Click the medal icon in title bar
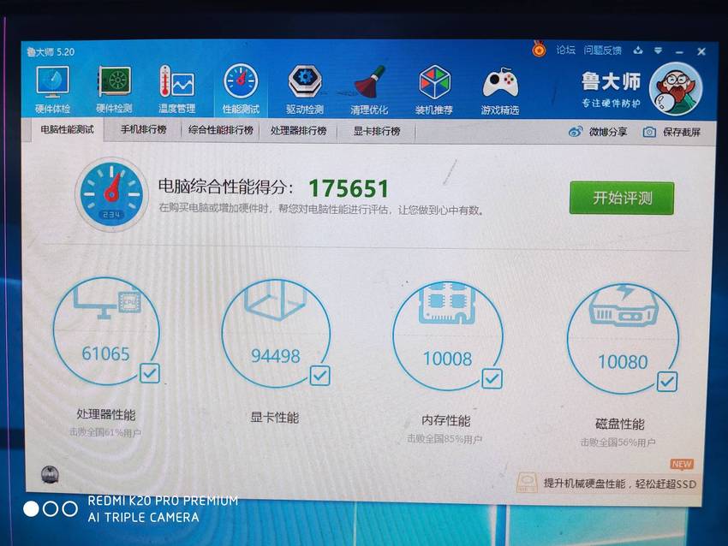728x546 pixels. 539,49
